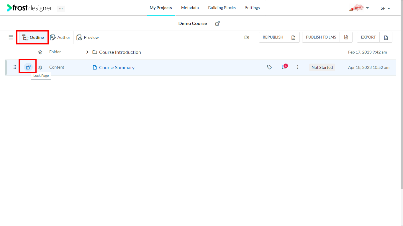The height and width of the screenshot is (226, 403).
Task: Click the add new folder icon
Action: [247, 37]
